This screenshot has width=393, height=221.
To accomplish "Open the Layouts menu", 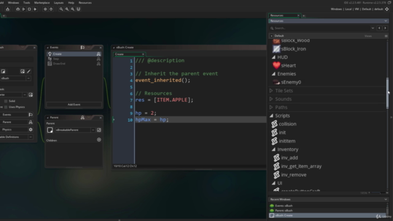I will click(x=59, y=2).
